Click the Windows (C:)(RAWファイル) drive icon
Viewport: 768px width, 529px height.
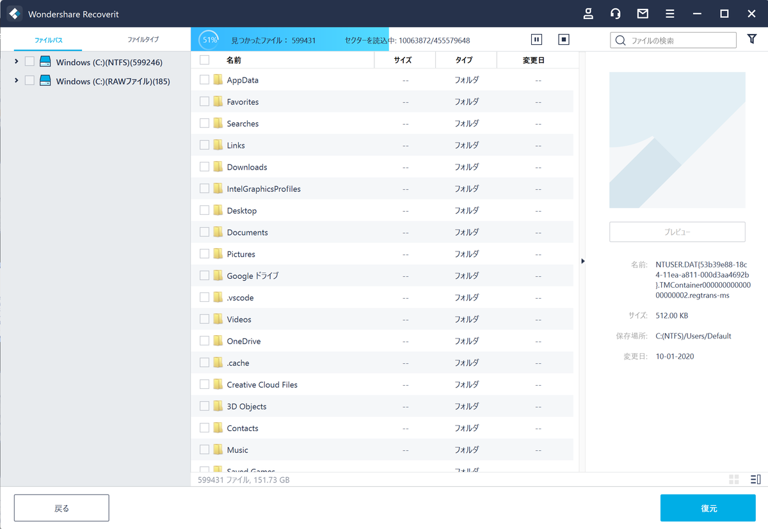tap(45, 81)
